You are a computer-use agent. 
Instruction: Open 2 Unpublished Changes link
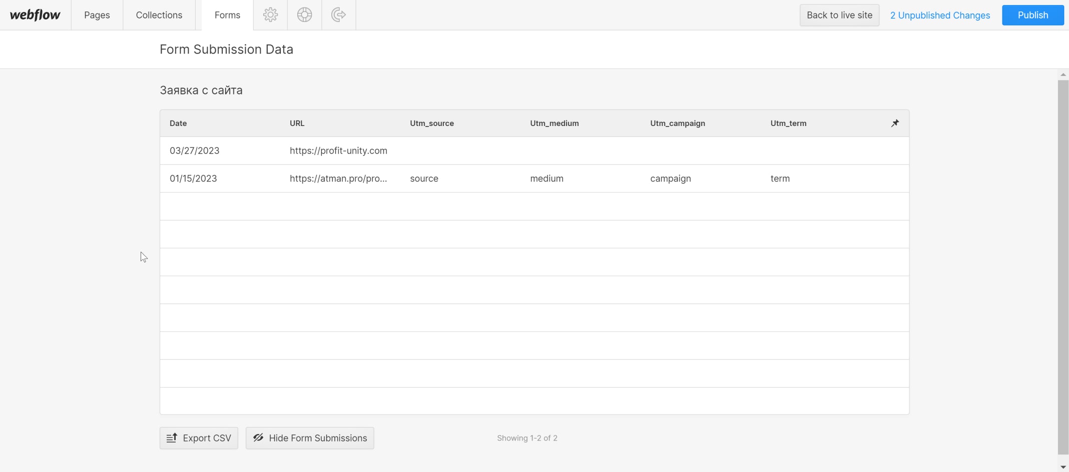[940, 15]
